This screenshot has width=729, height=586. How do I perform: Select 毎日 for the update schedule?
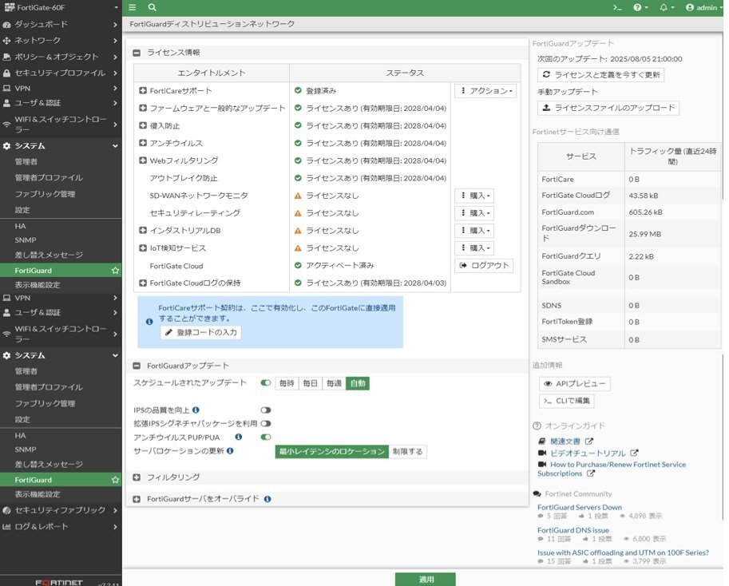tap(310, 383)
